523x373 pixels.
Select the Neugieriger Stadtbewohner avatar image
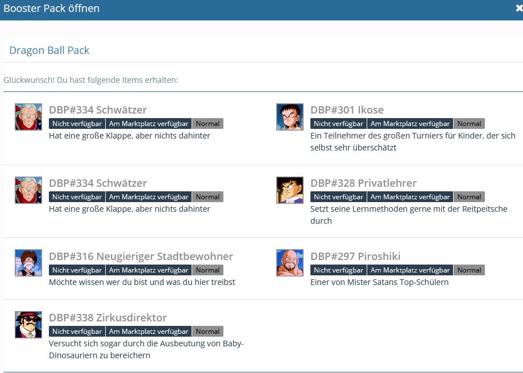point(28,263)
